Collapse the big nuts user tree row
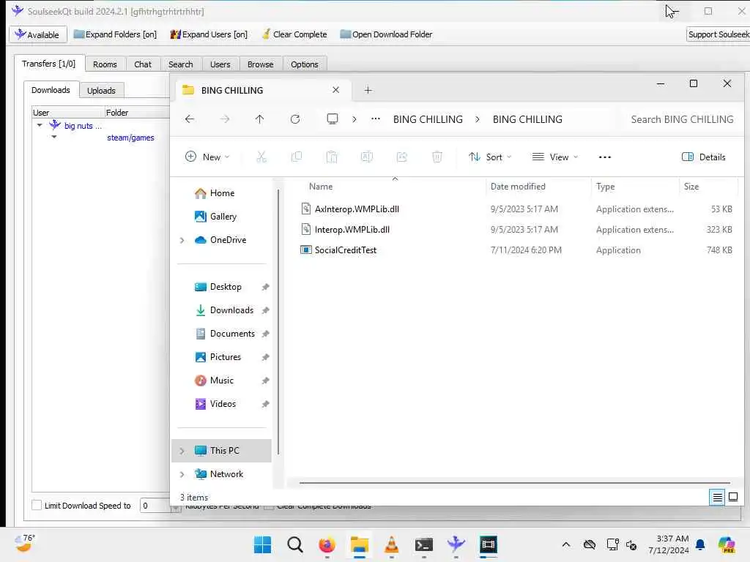Image resolution: width=750 pixels, height=562 pixels. tap(40, 125)
